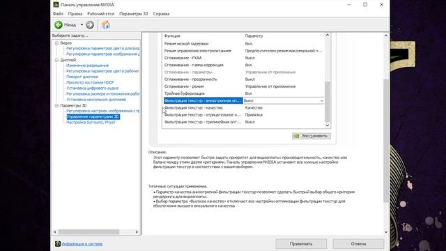Open the Рабочий стол menu
The height and width of the screenshot is (251, 446).
point(100,14)
